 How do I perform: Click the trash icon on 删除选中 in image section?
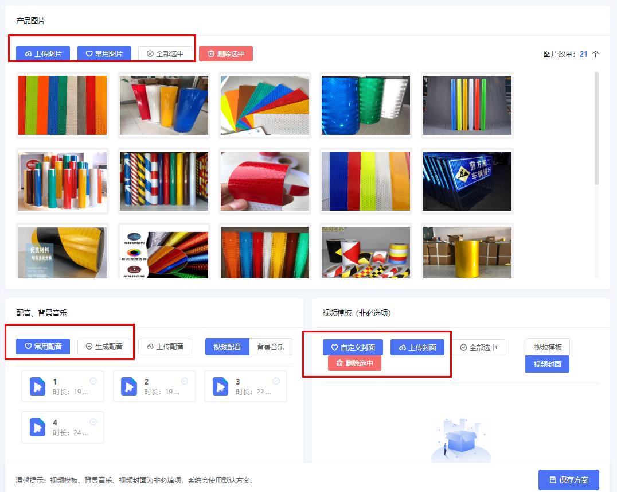tap(212, 53)
